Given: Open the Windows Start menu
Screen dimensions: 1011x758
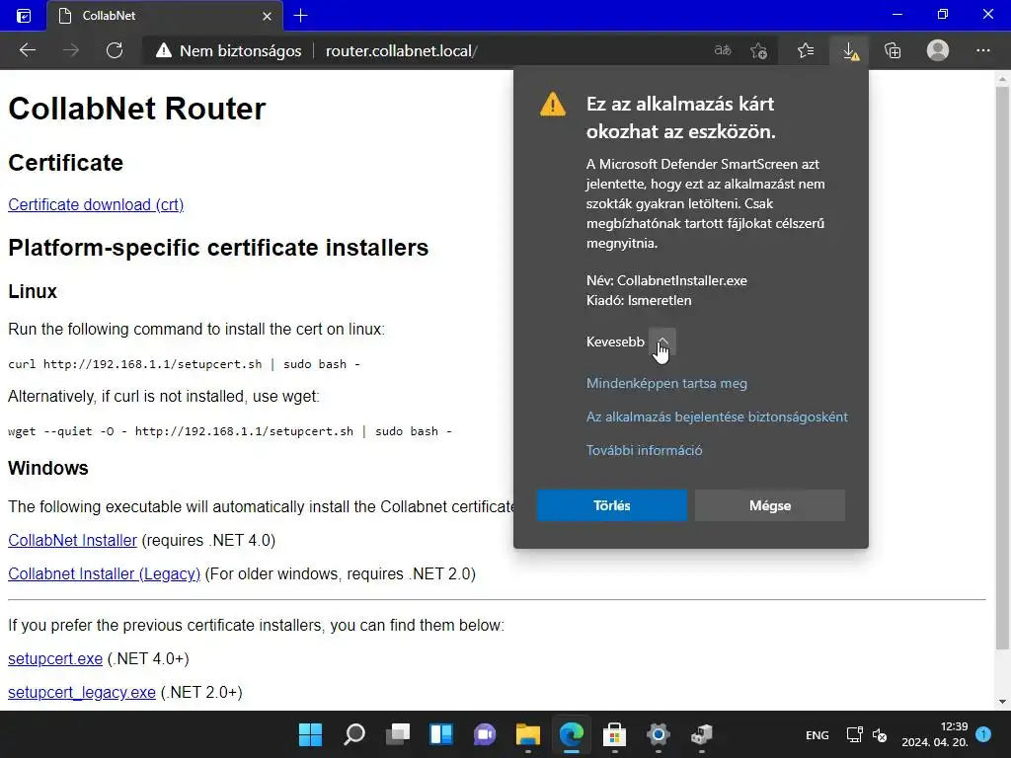Looking at the screenshot, I should (310, 734).
